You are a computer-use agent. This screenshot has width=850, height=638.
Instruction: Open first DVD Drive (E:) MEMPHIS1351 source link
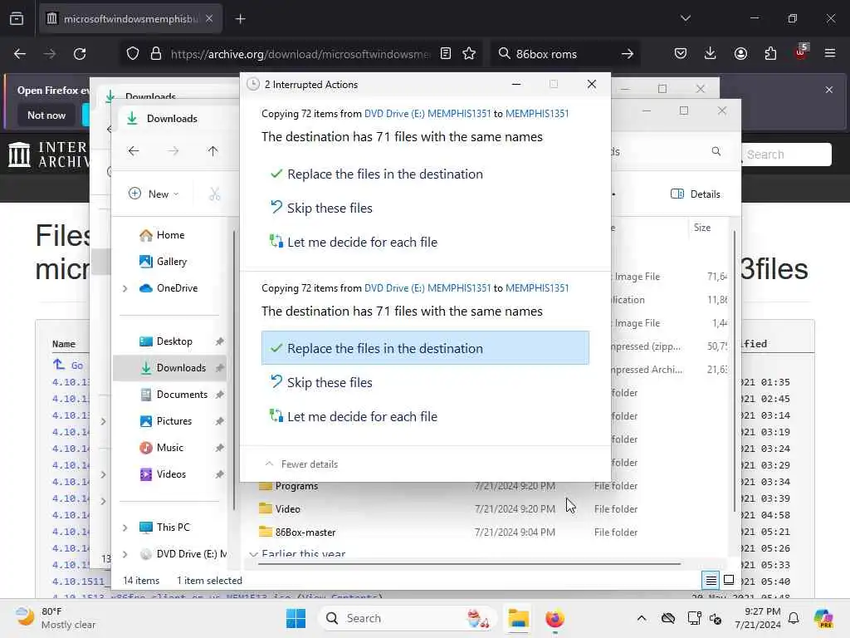[427, 113]
